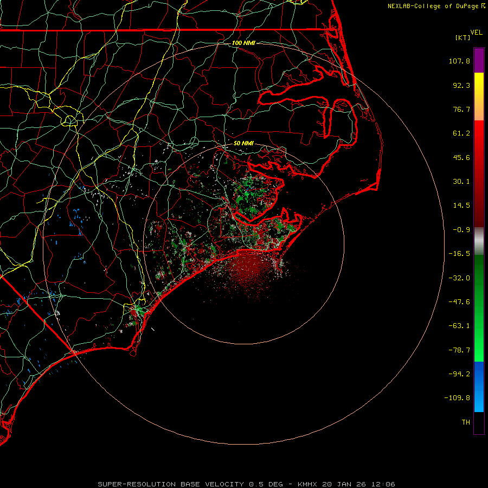Click the 92.3 velocity scale value

(461, 85)
